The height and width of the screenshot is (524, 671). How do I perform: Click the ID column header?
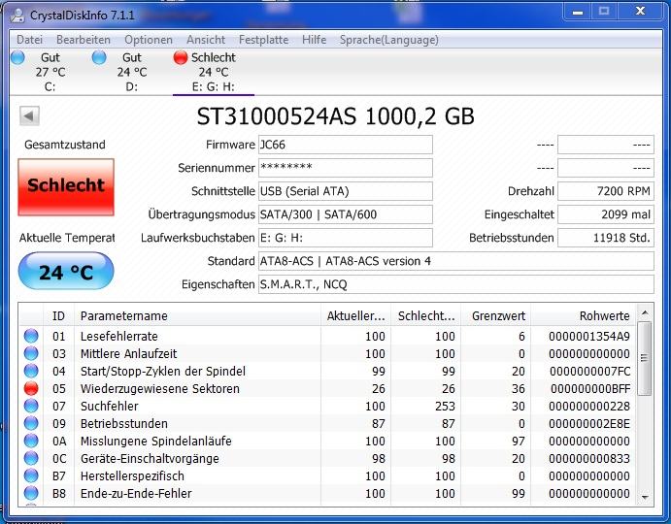58,316
